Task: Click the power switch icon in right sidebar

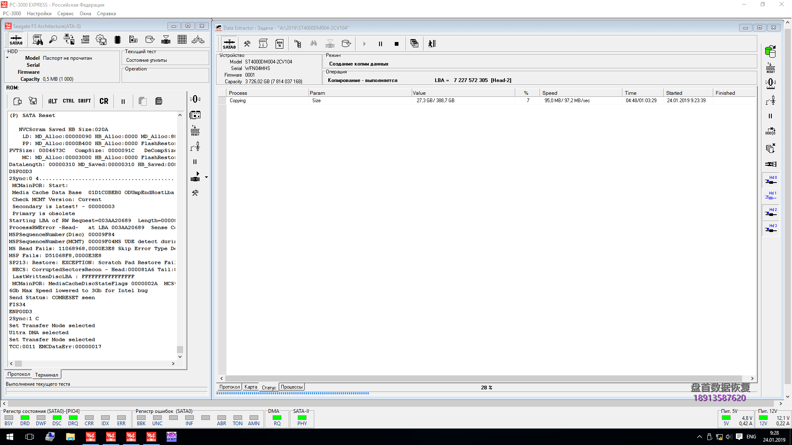Action: click(770, 100)
